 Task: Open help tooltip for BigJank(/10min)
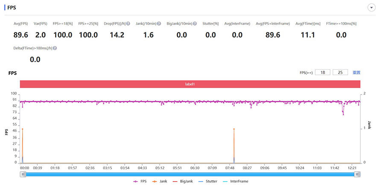[195, 24]
